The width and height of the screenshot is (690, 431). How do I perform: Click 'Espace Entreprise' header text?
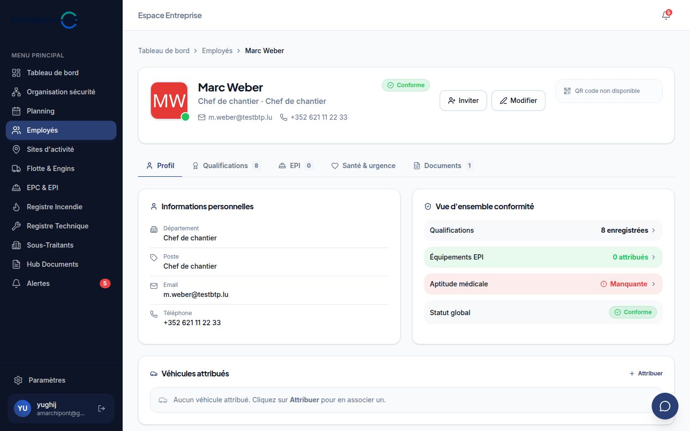[170, 15]
